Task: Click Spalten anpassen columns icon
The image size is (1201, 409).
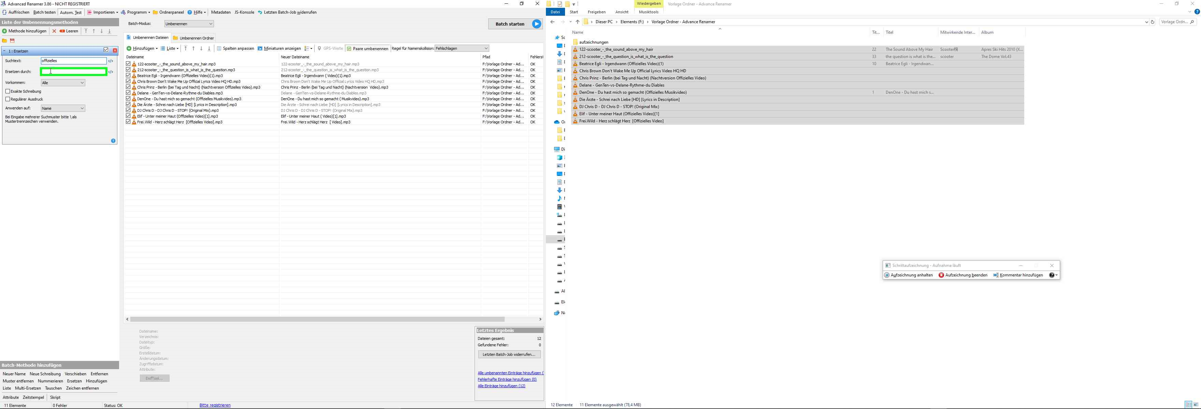Action: [x=219, y=48]
